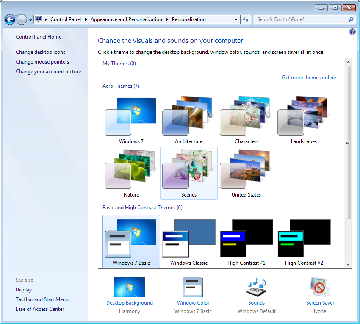Image resolution: width=360 pixels, height=324 pixels.
Task: Expand arrow after Appearance and Personalization
Action: 167,20
